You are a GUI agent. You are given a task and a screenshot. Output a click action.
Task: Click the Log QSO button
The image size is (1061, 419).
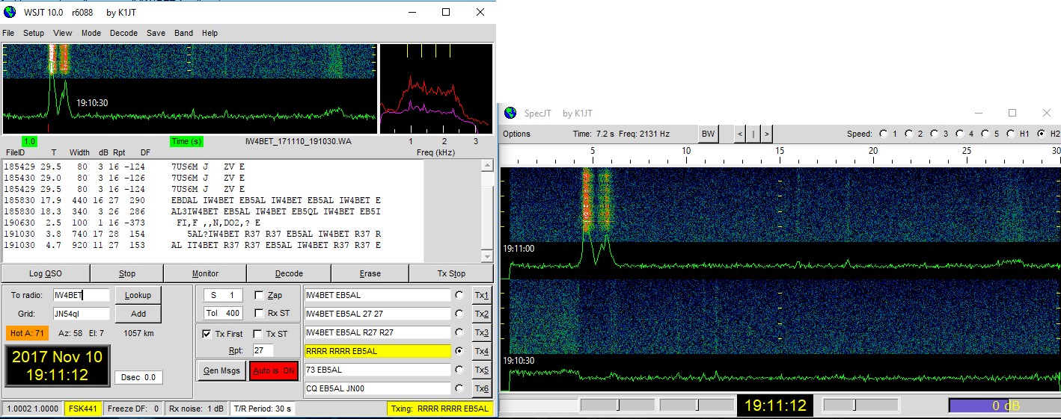46,273
